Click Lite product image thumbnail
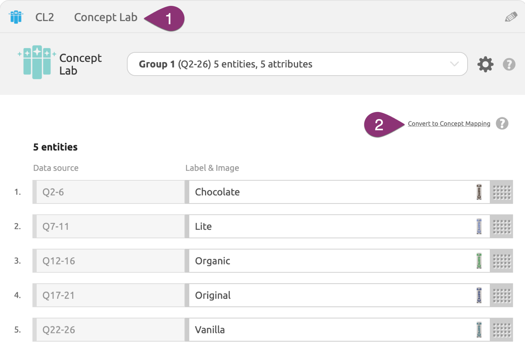 click(479, 226)
